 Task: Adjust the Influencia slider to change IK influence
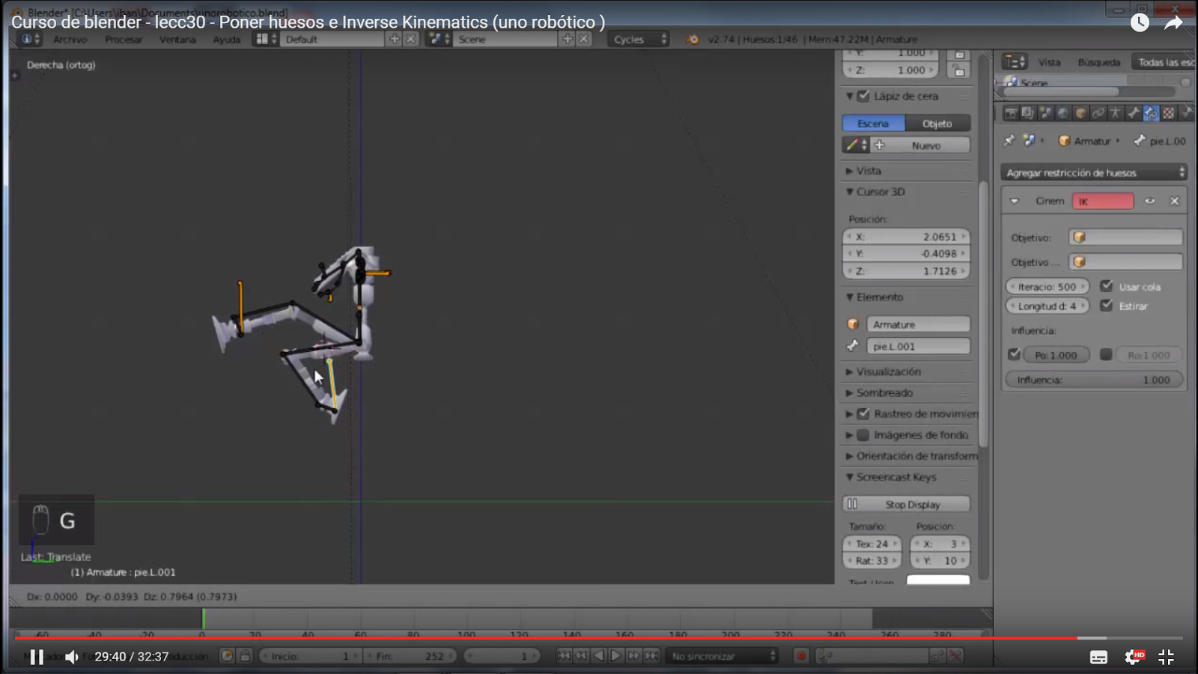coord(1093,380)
